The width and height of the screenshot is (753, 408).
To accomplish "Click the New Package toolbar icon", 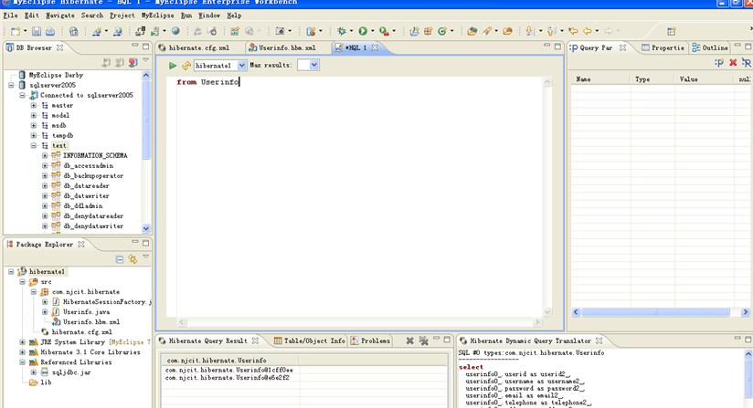I will tap(428, 31).
